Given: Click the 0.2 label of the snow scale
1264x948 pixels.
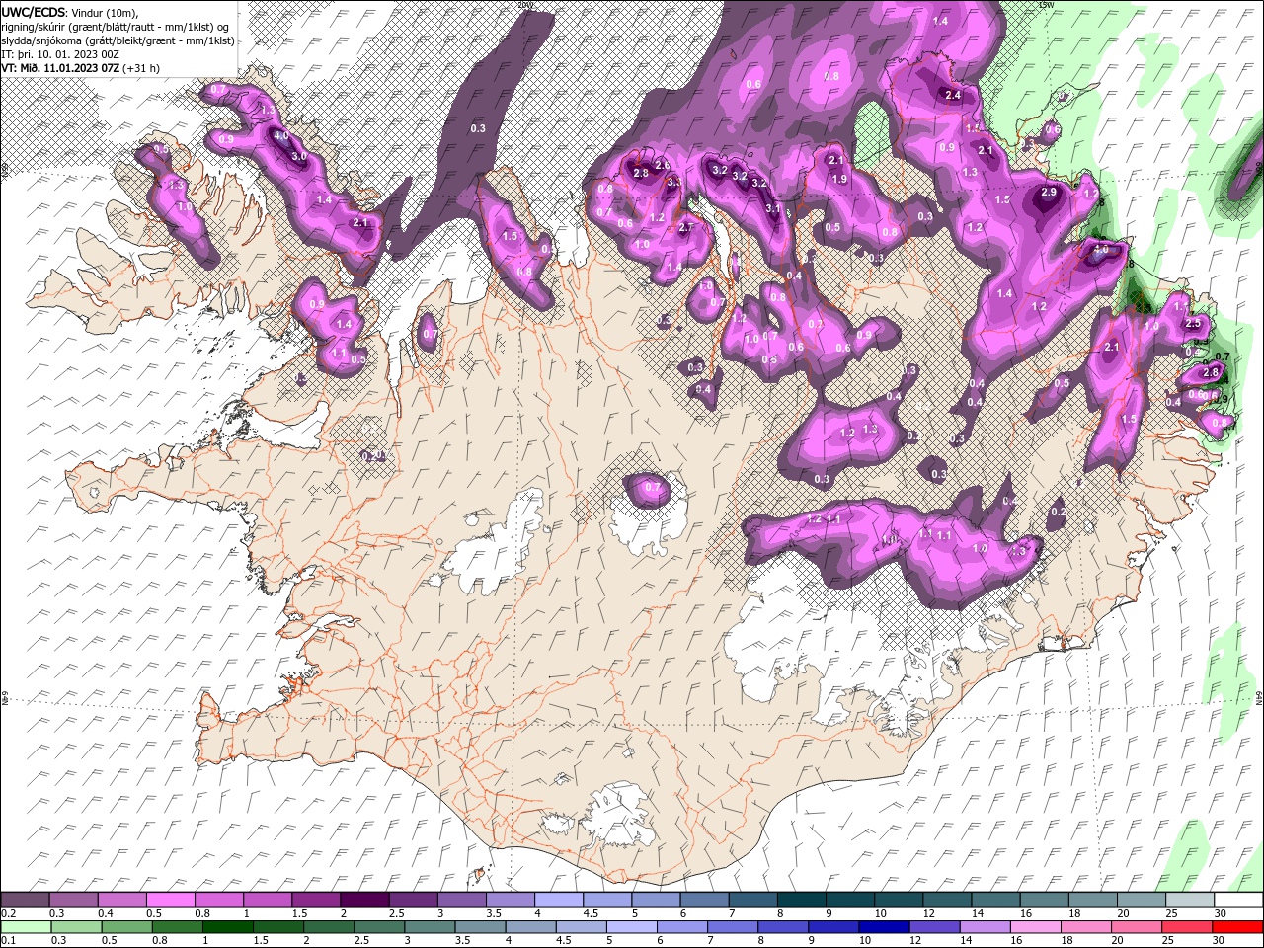Looking at the screenshot, I should pos(8,914).
